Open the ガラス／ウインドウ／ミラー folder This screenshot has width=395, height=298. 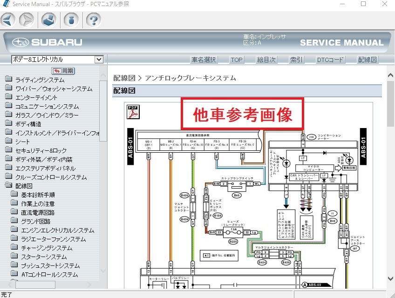tap(47, 115)
